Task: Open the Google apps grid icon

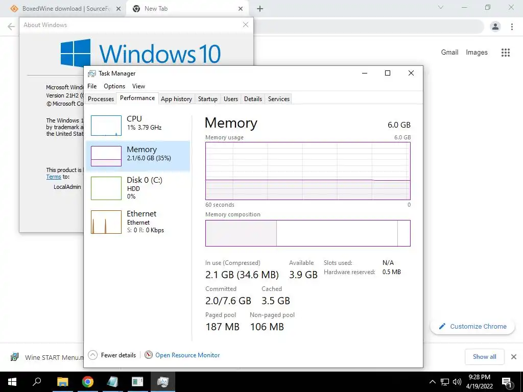Action: coord(505,53)
